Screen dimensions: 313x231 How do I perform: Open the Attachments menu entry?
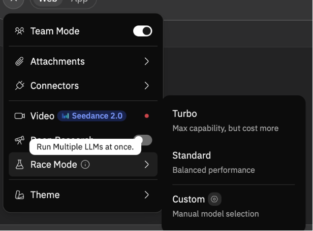83,61
